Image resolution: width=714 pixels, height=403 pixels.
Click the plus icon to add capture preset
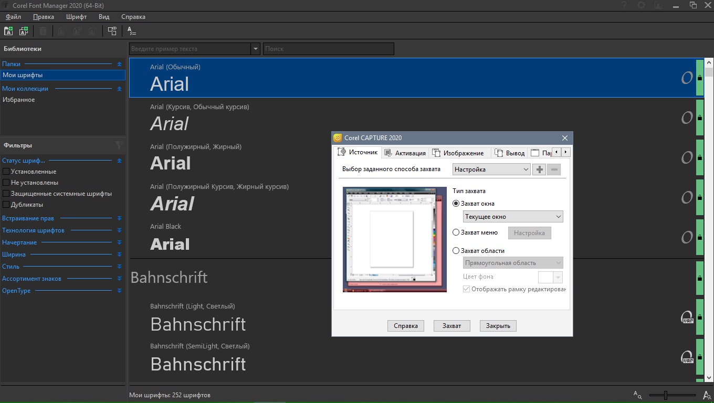[x=539, y=169]
